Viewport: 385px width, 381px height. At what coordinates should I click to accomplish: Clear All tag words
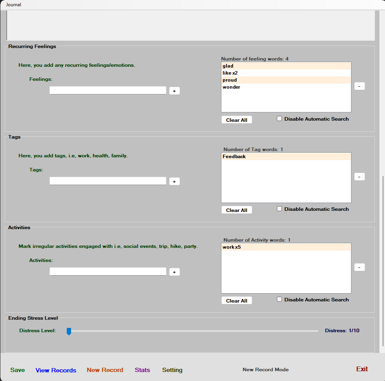click(237, 210)
